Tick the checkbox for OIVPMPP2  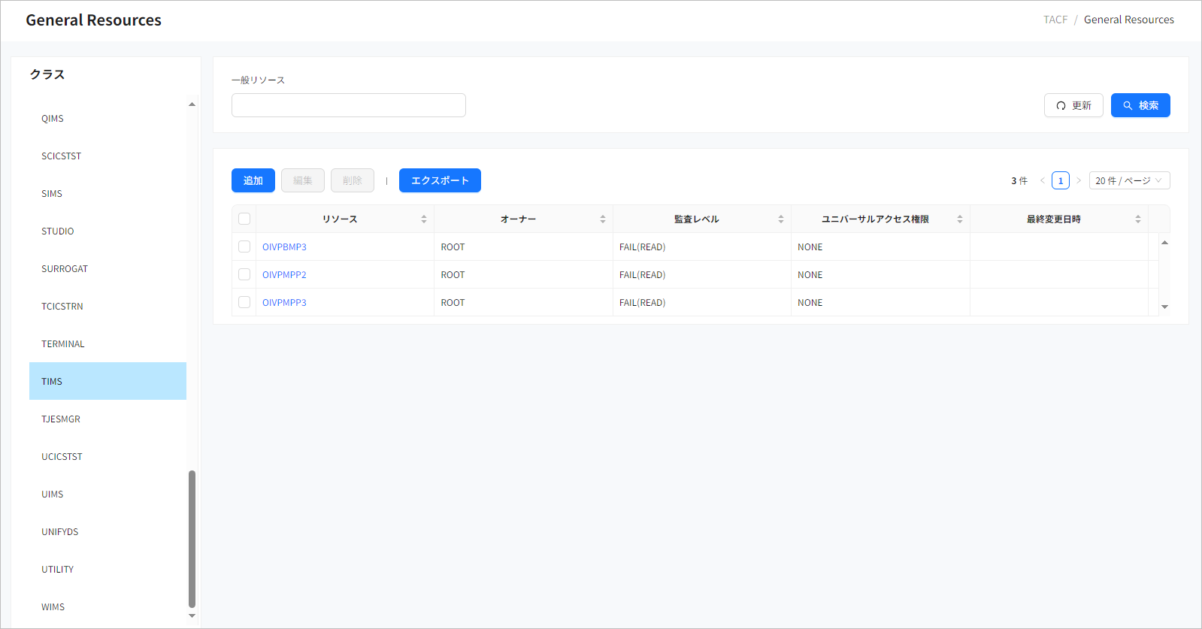click(x=244, y=274)
